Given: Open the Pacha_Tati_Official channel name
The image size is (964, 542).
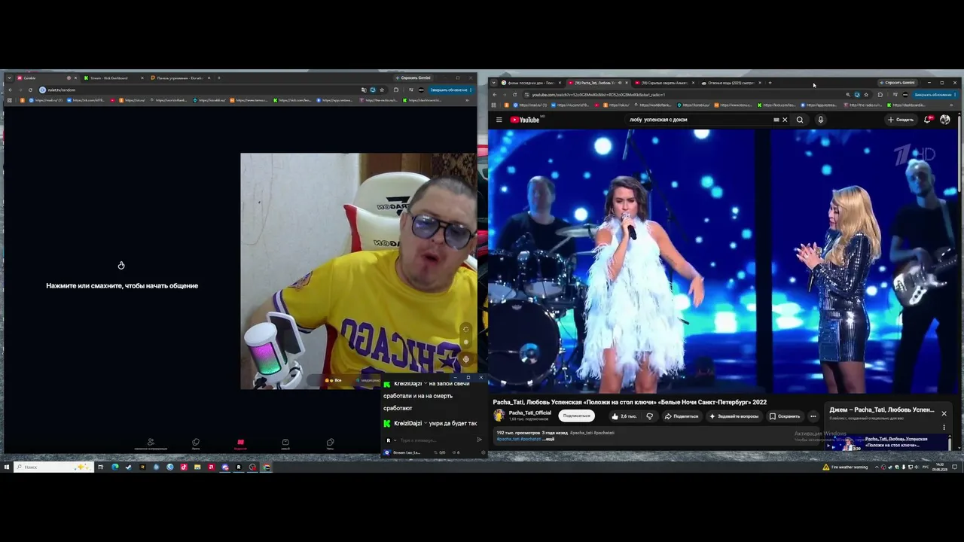Looking at the screenshot, I should 529,413.
